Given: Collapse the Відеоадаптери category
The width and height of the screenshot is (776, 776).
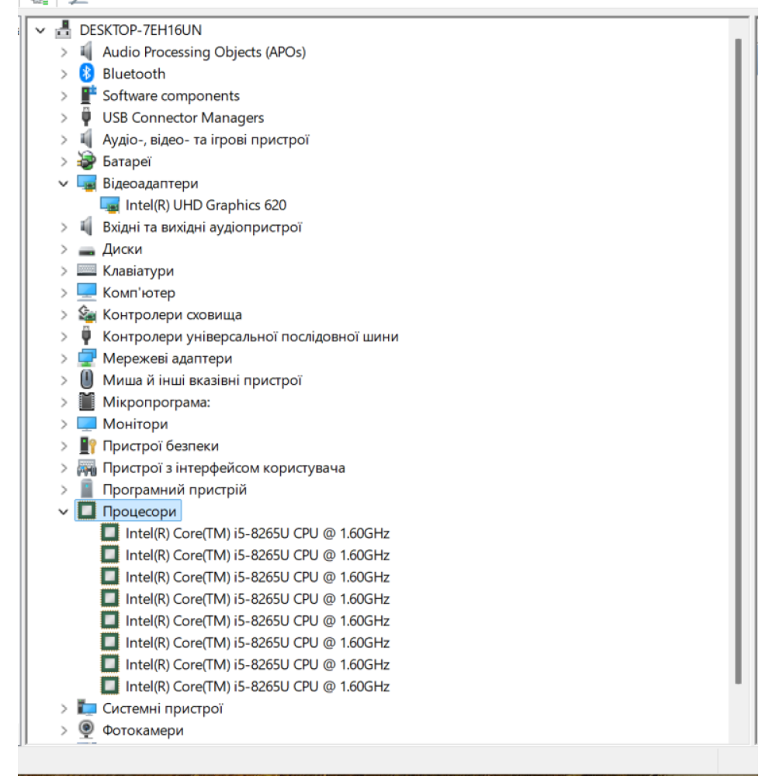Looking at the screenshot, I should click(64, 184).
